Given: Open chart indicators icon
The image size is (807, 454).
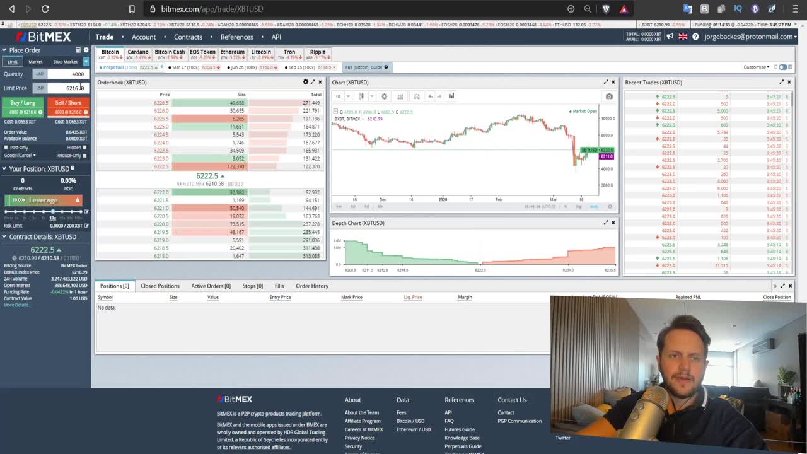Looking at the screenshot, I should [x=400, y=96].
